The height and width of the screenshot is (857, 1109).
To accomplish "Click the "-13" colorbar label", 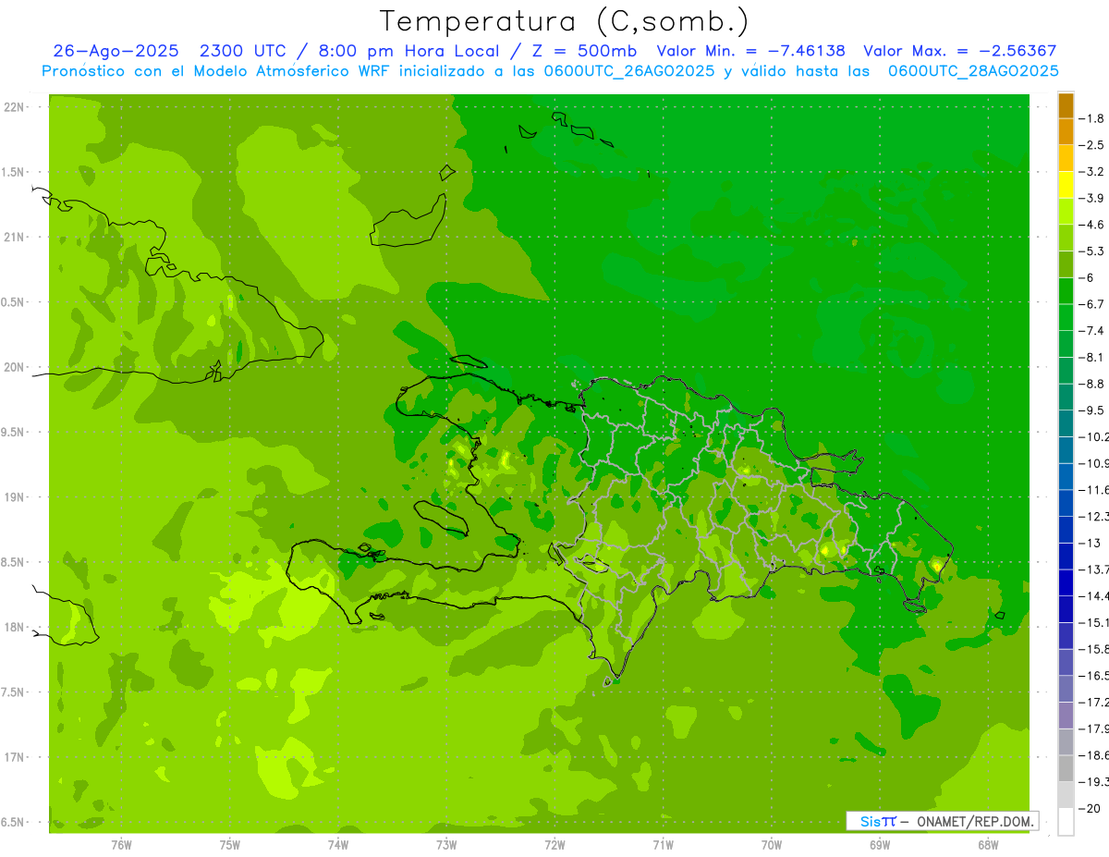I will (x=1091, y=543).
